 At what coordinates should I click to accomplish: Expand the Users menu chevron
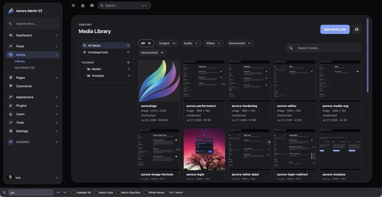pyautogui.click(x=57, y=114)
